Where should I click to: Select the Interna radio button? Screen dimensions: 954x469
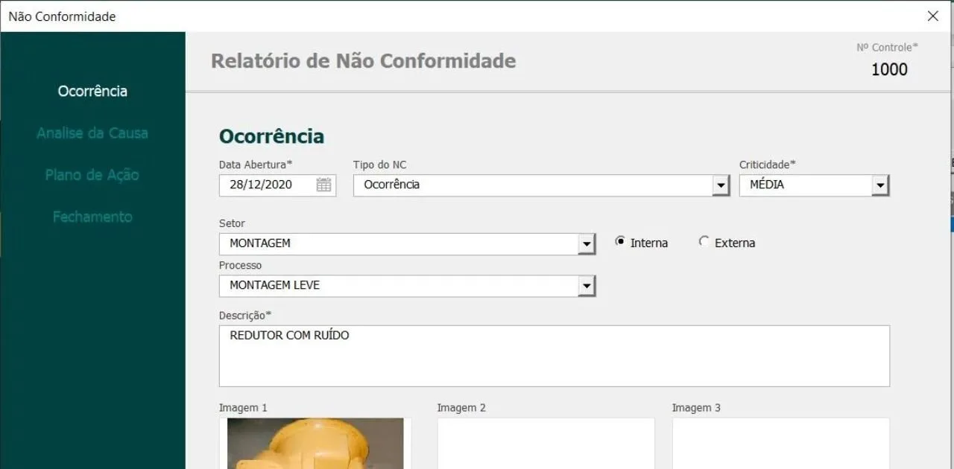[620, 242]
